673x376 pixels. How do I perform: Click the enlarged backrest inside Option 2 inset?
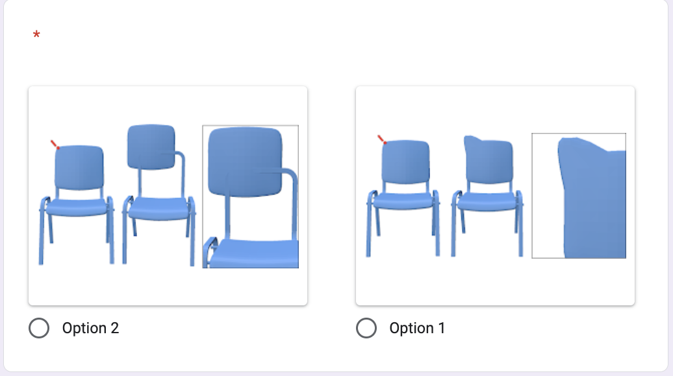click(x=244, y=161)
